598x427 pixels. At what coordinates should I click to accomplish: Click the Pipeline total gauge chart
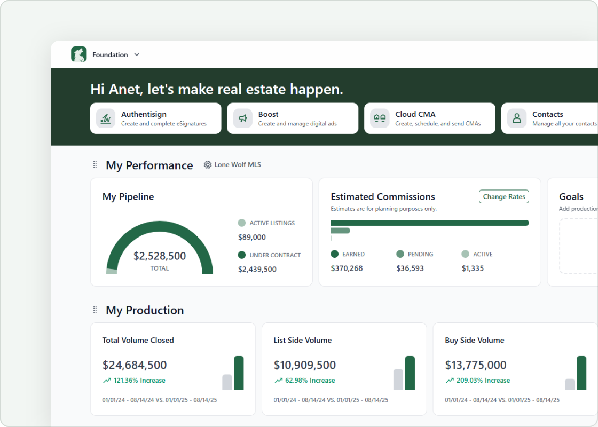(160, 248)
